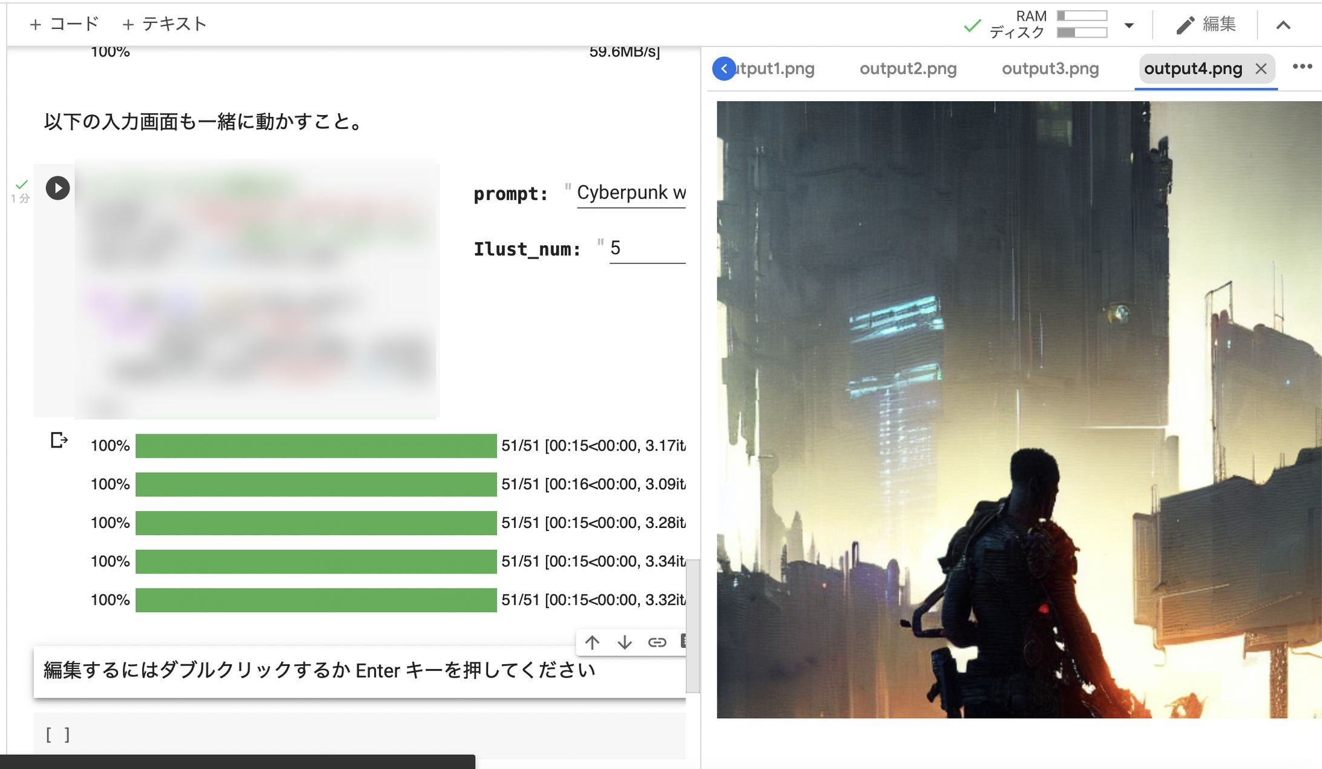Click the green checkmark connection status
Image resolution: width=1322 pixels, height=769 pixels.
tap(972, 25)
